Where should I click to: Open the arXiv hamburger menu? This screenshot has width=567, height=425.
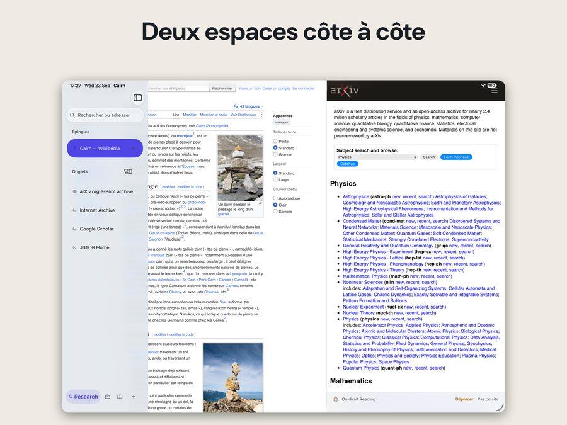click(495, 91)
